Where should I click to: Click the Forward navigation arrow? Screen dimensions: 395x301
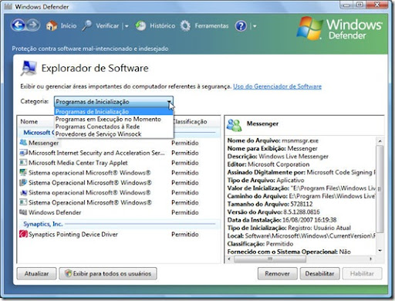pyautogui.click(x=33, y=25)
